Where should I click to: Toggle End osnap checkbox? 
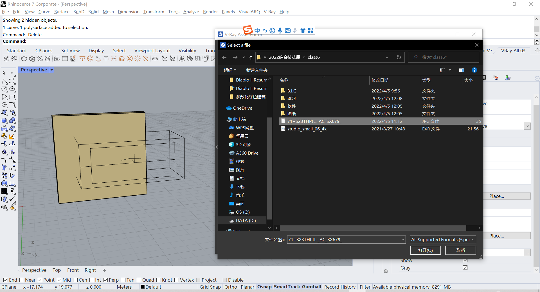[x=6, y=280]
